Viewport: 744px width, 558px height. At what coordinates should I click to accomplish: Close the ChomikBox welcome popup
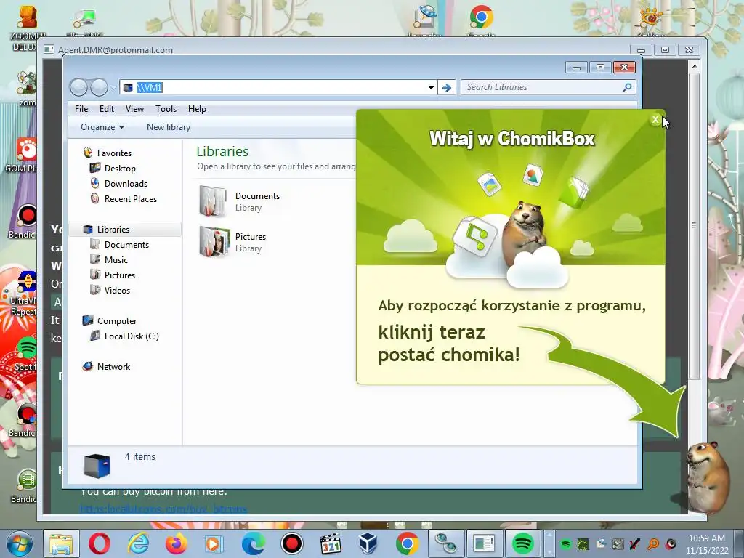pyautogui.click(x=655, y=120)
